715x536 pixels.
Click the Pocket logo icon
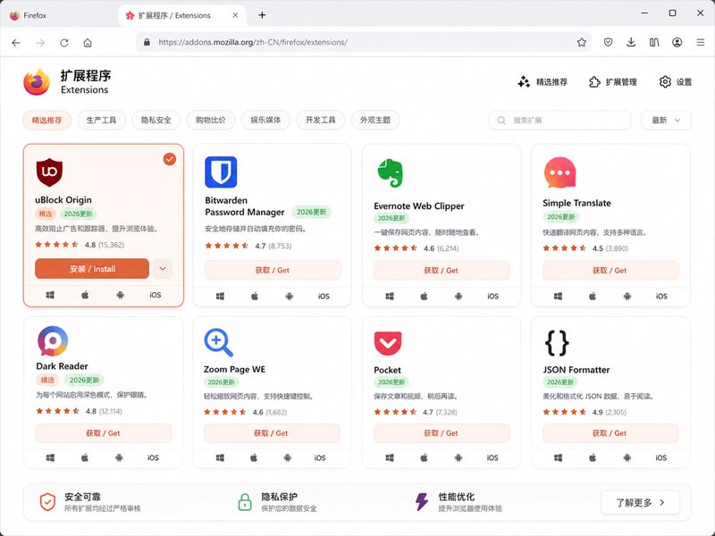point(388,344)
